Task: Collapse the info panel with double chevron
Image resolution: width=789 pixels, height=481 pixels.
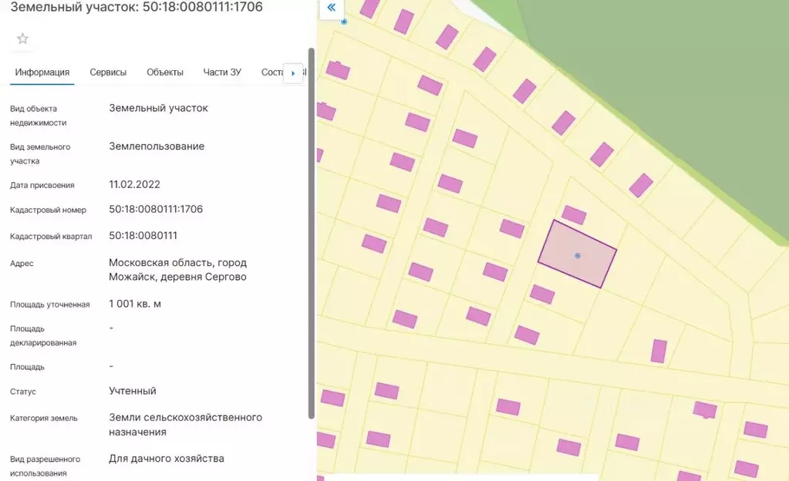Action: coord(331,8)
